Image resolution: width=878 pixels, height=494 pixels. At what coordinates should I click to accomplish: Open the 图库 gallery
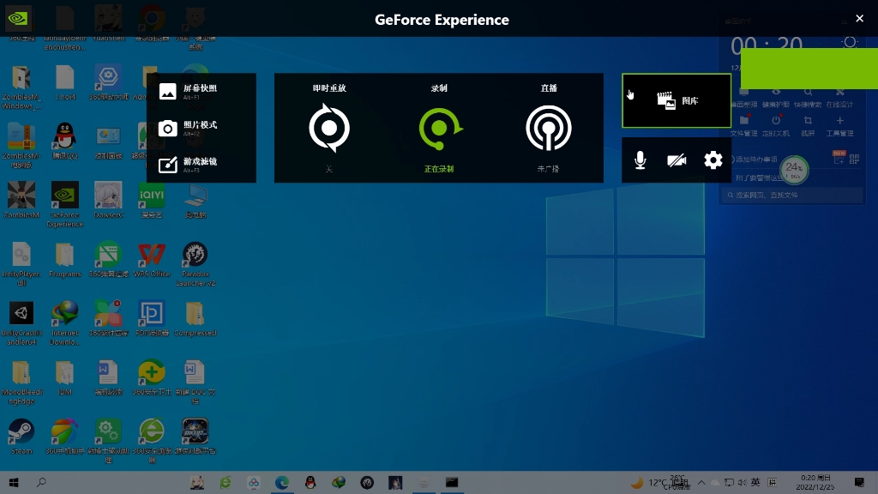[x=677, y=100]
